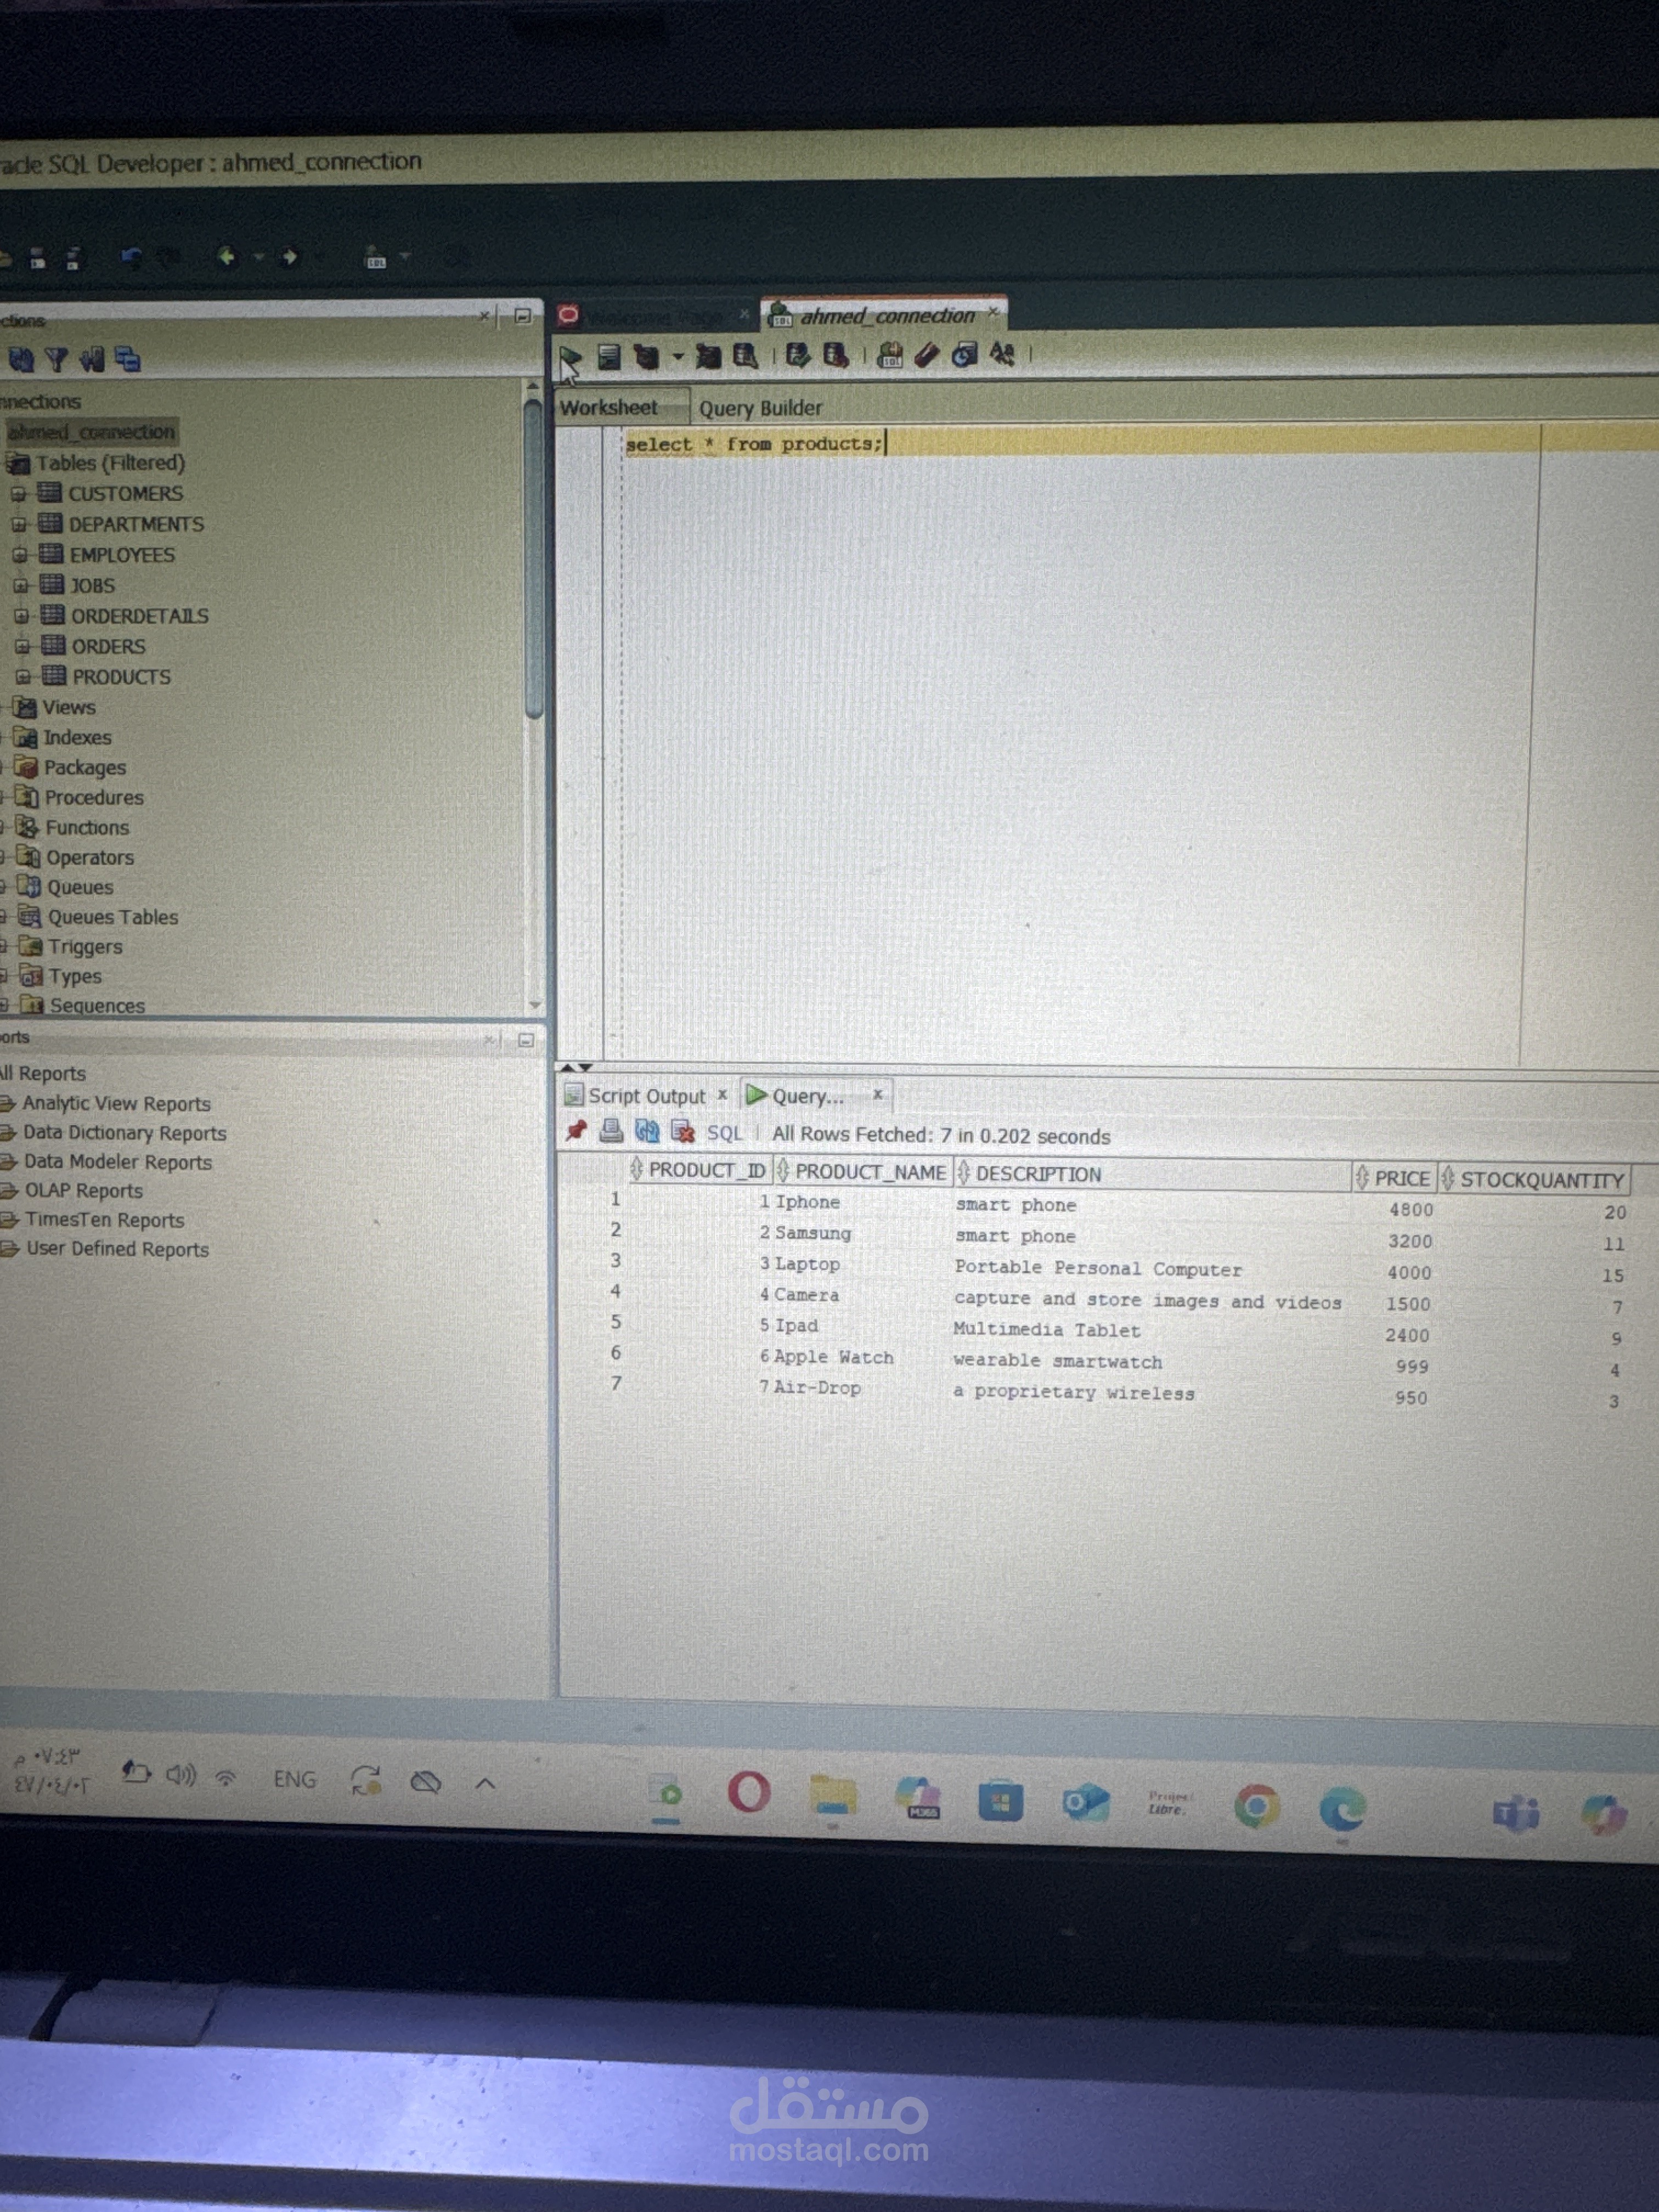Select the Sequences tree node
The width and height of the screenshot is (1659, 2212).
click(96, 1005)
